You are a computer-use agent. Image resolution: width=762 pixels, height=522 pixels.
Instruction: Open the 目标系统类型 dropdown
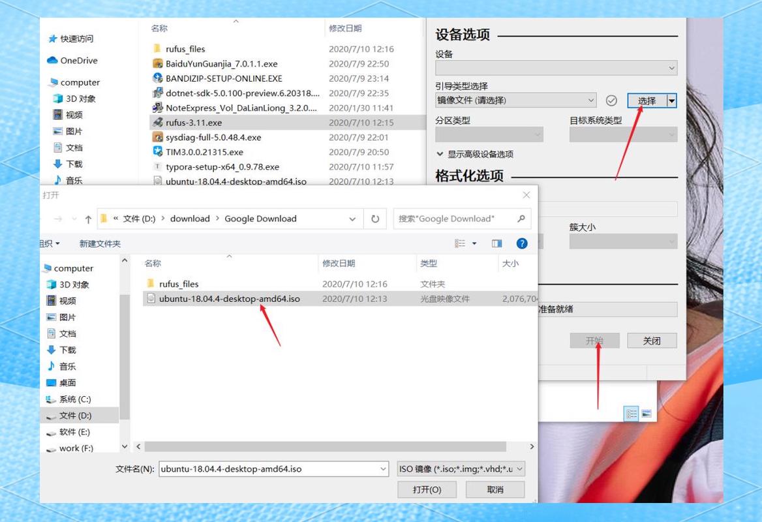(623, 134)
